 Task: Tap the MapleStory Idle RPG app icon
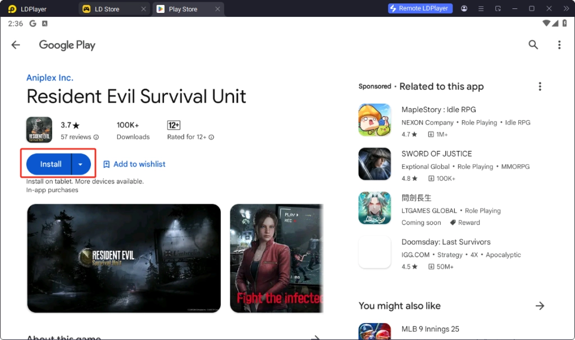coord(375,120)
